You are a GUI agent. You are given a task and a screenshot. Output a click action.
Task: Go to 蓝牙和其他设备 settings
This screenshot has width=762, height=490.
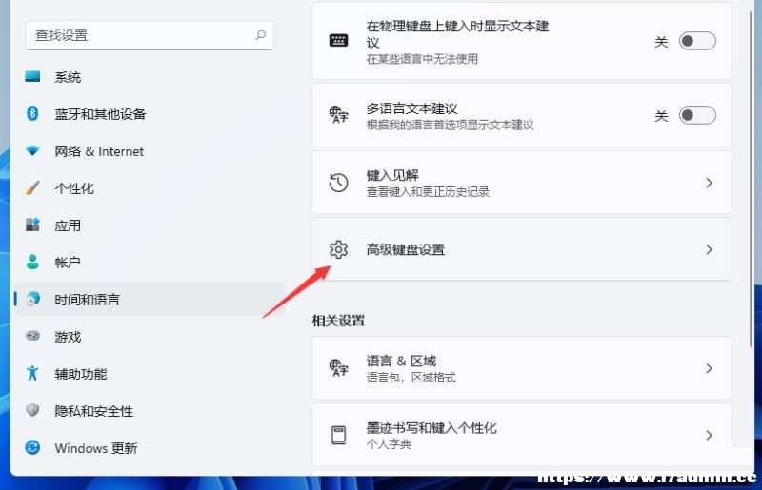150,113
